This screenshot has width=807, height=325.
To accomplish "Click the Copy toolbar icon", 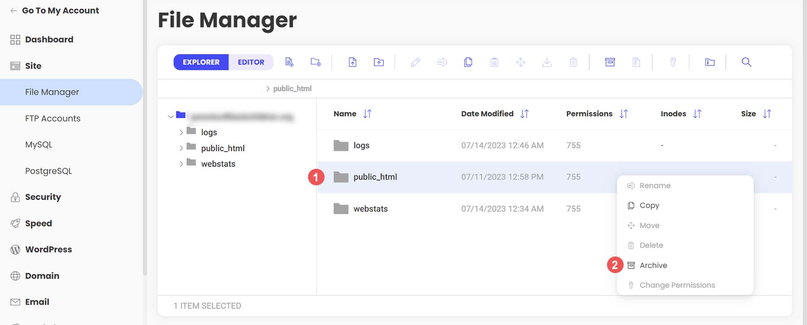I will click(x=468, y=62).
